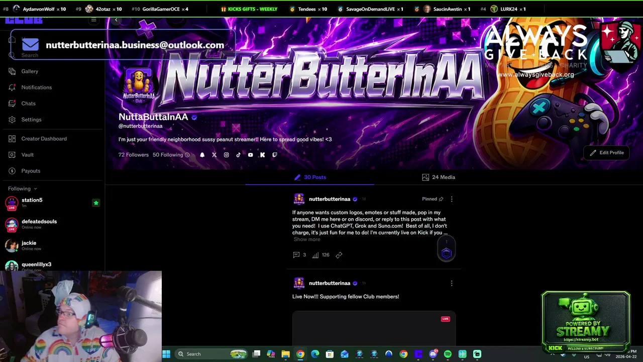
Task: Open options menu on Live Now post
Action: (452, 283)
